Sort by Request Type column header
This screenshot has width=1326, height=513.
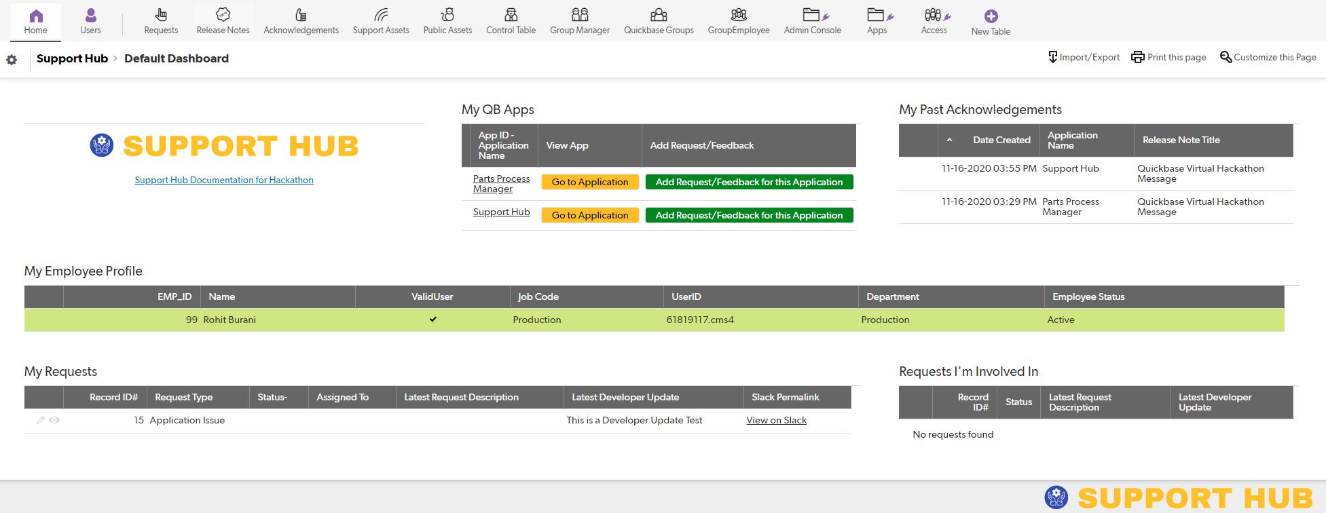[x=183, y=397]
